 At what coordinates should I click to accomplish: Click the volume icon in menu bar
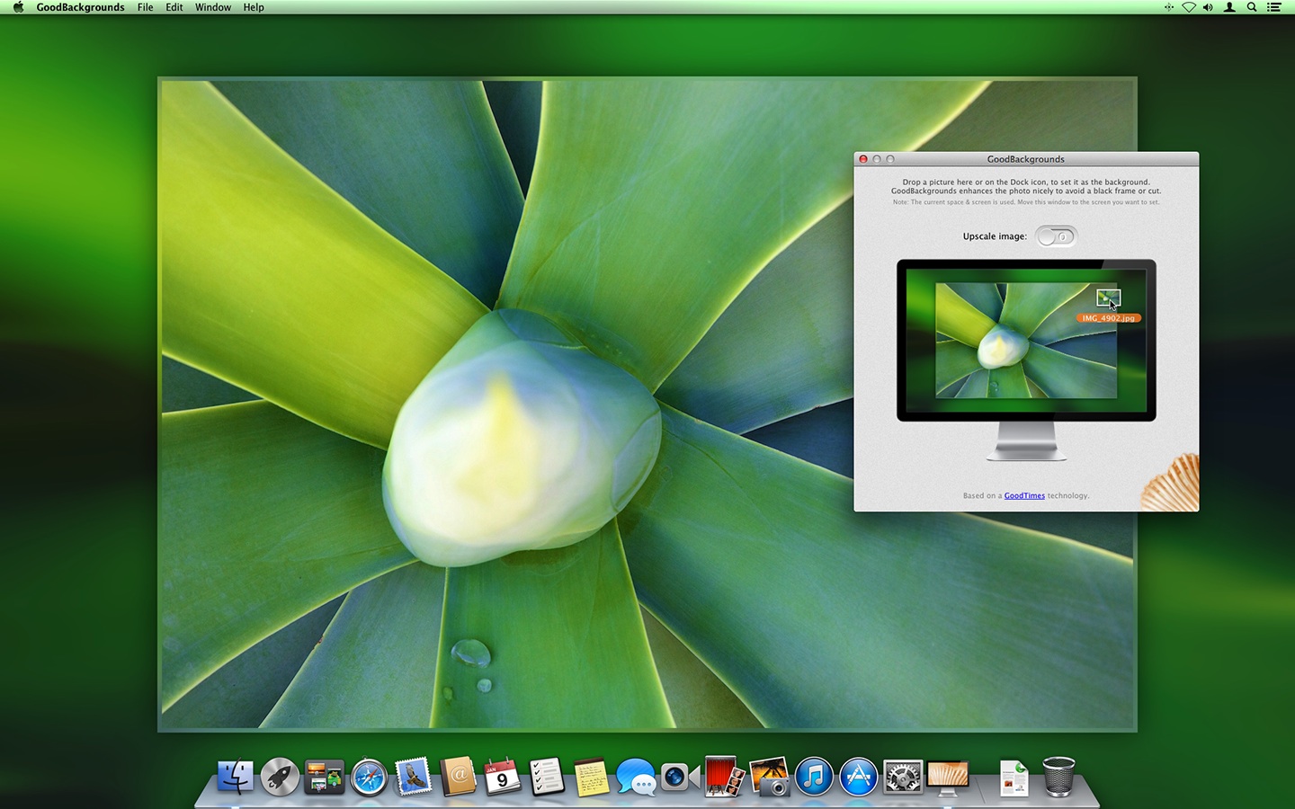click(x=1208, y=7)
